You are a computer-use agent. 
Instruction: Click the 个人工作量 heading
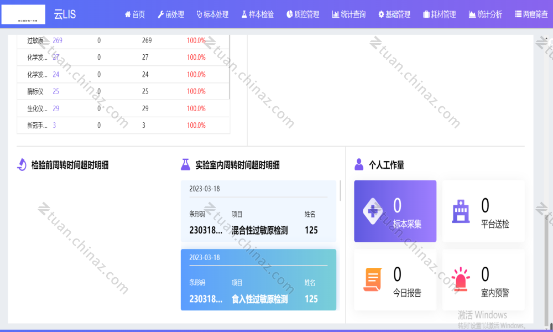tap(387, 165)
